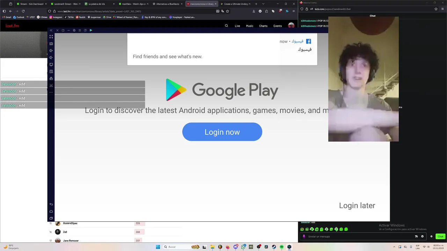Click the Facebook logo icon in the ad card

point(308,41)
